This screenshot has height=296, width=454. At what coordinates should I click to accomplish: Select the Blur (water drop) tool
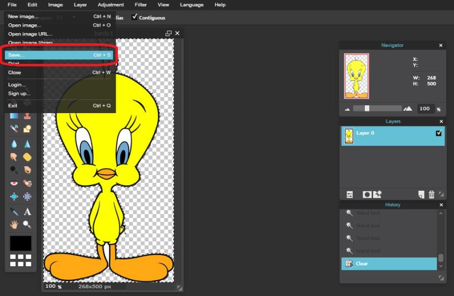[14, 144]
